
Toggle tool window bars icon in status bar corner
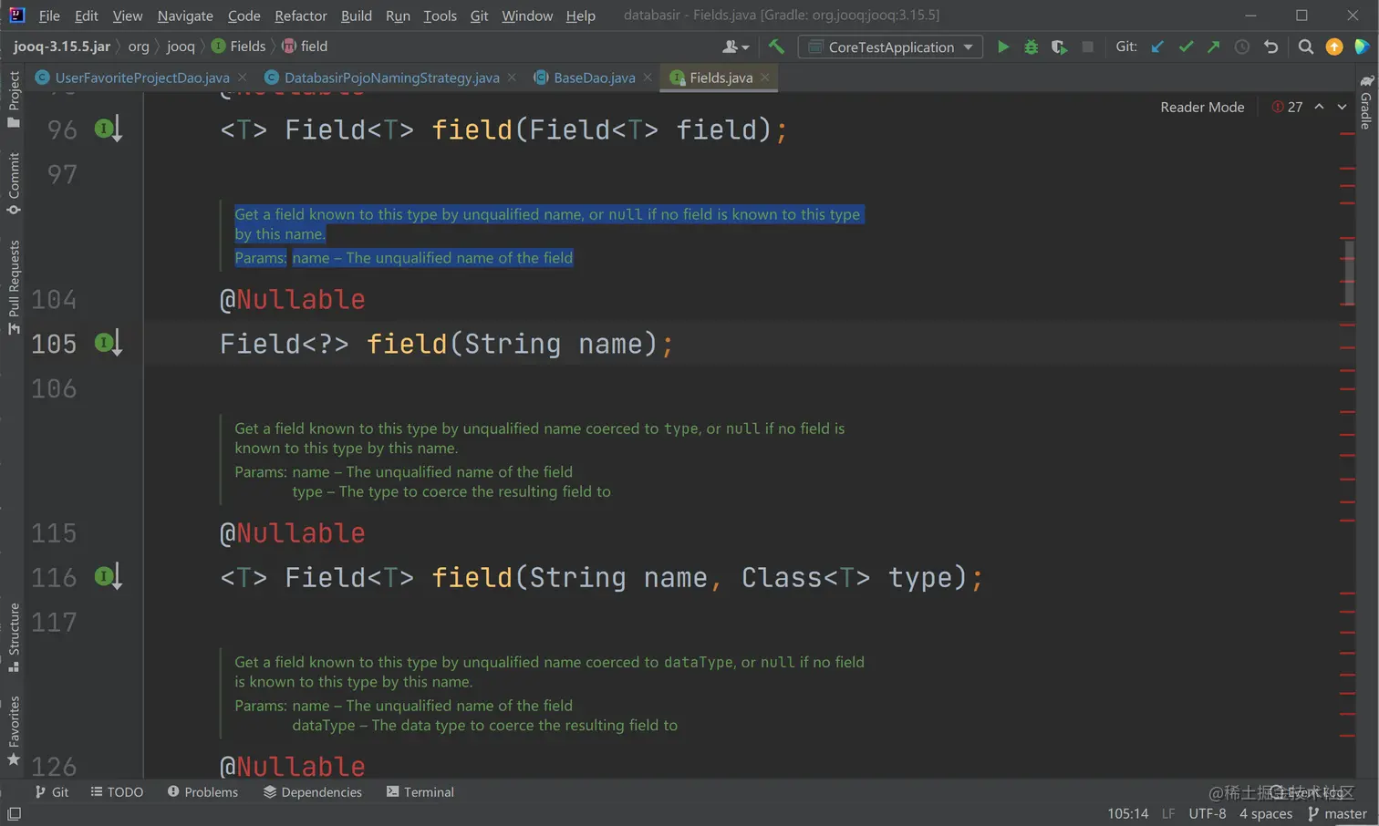point(14,814)
